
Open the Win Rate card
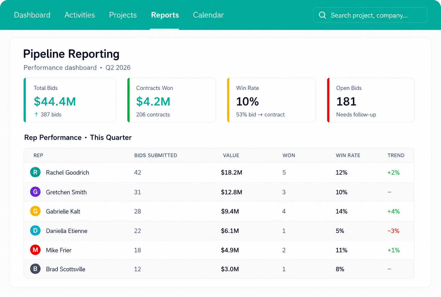(x=272, y=100)
